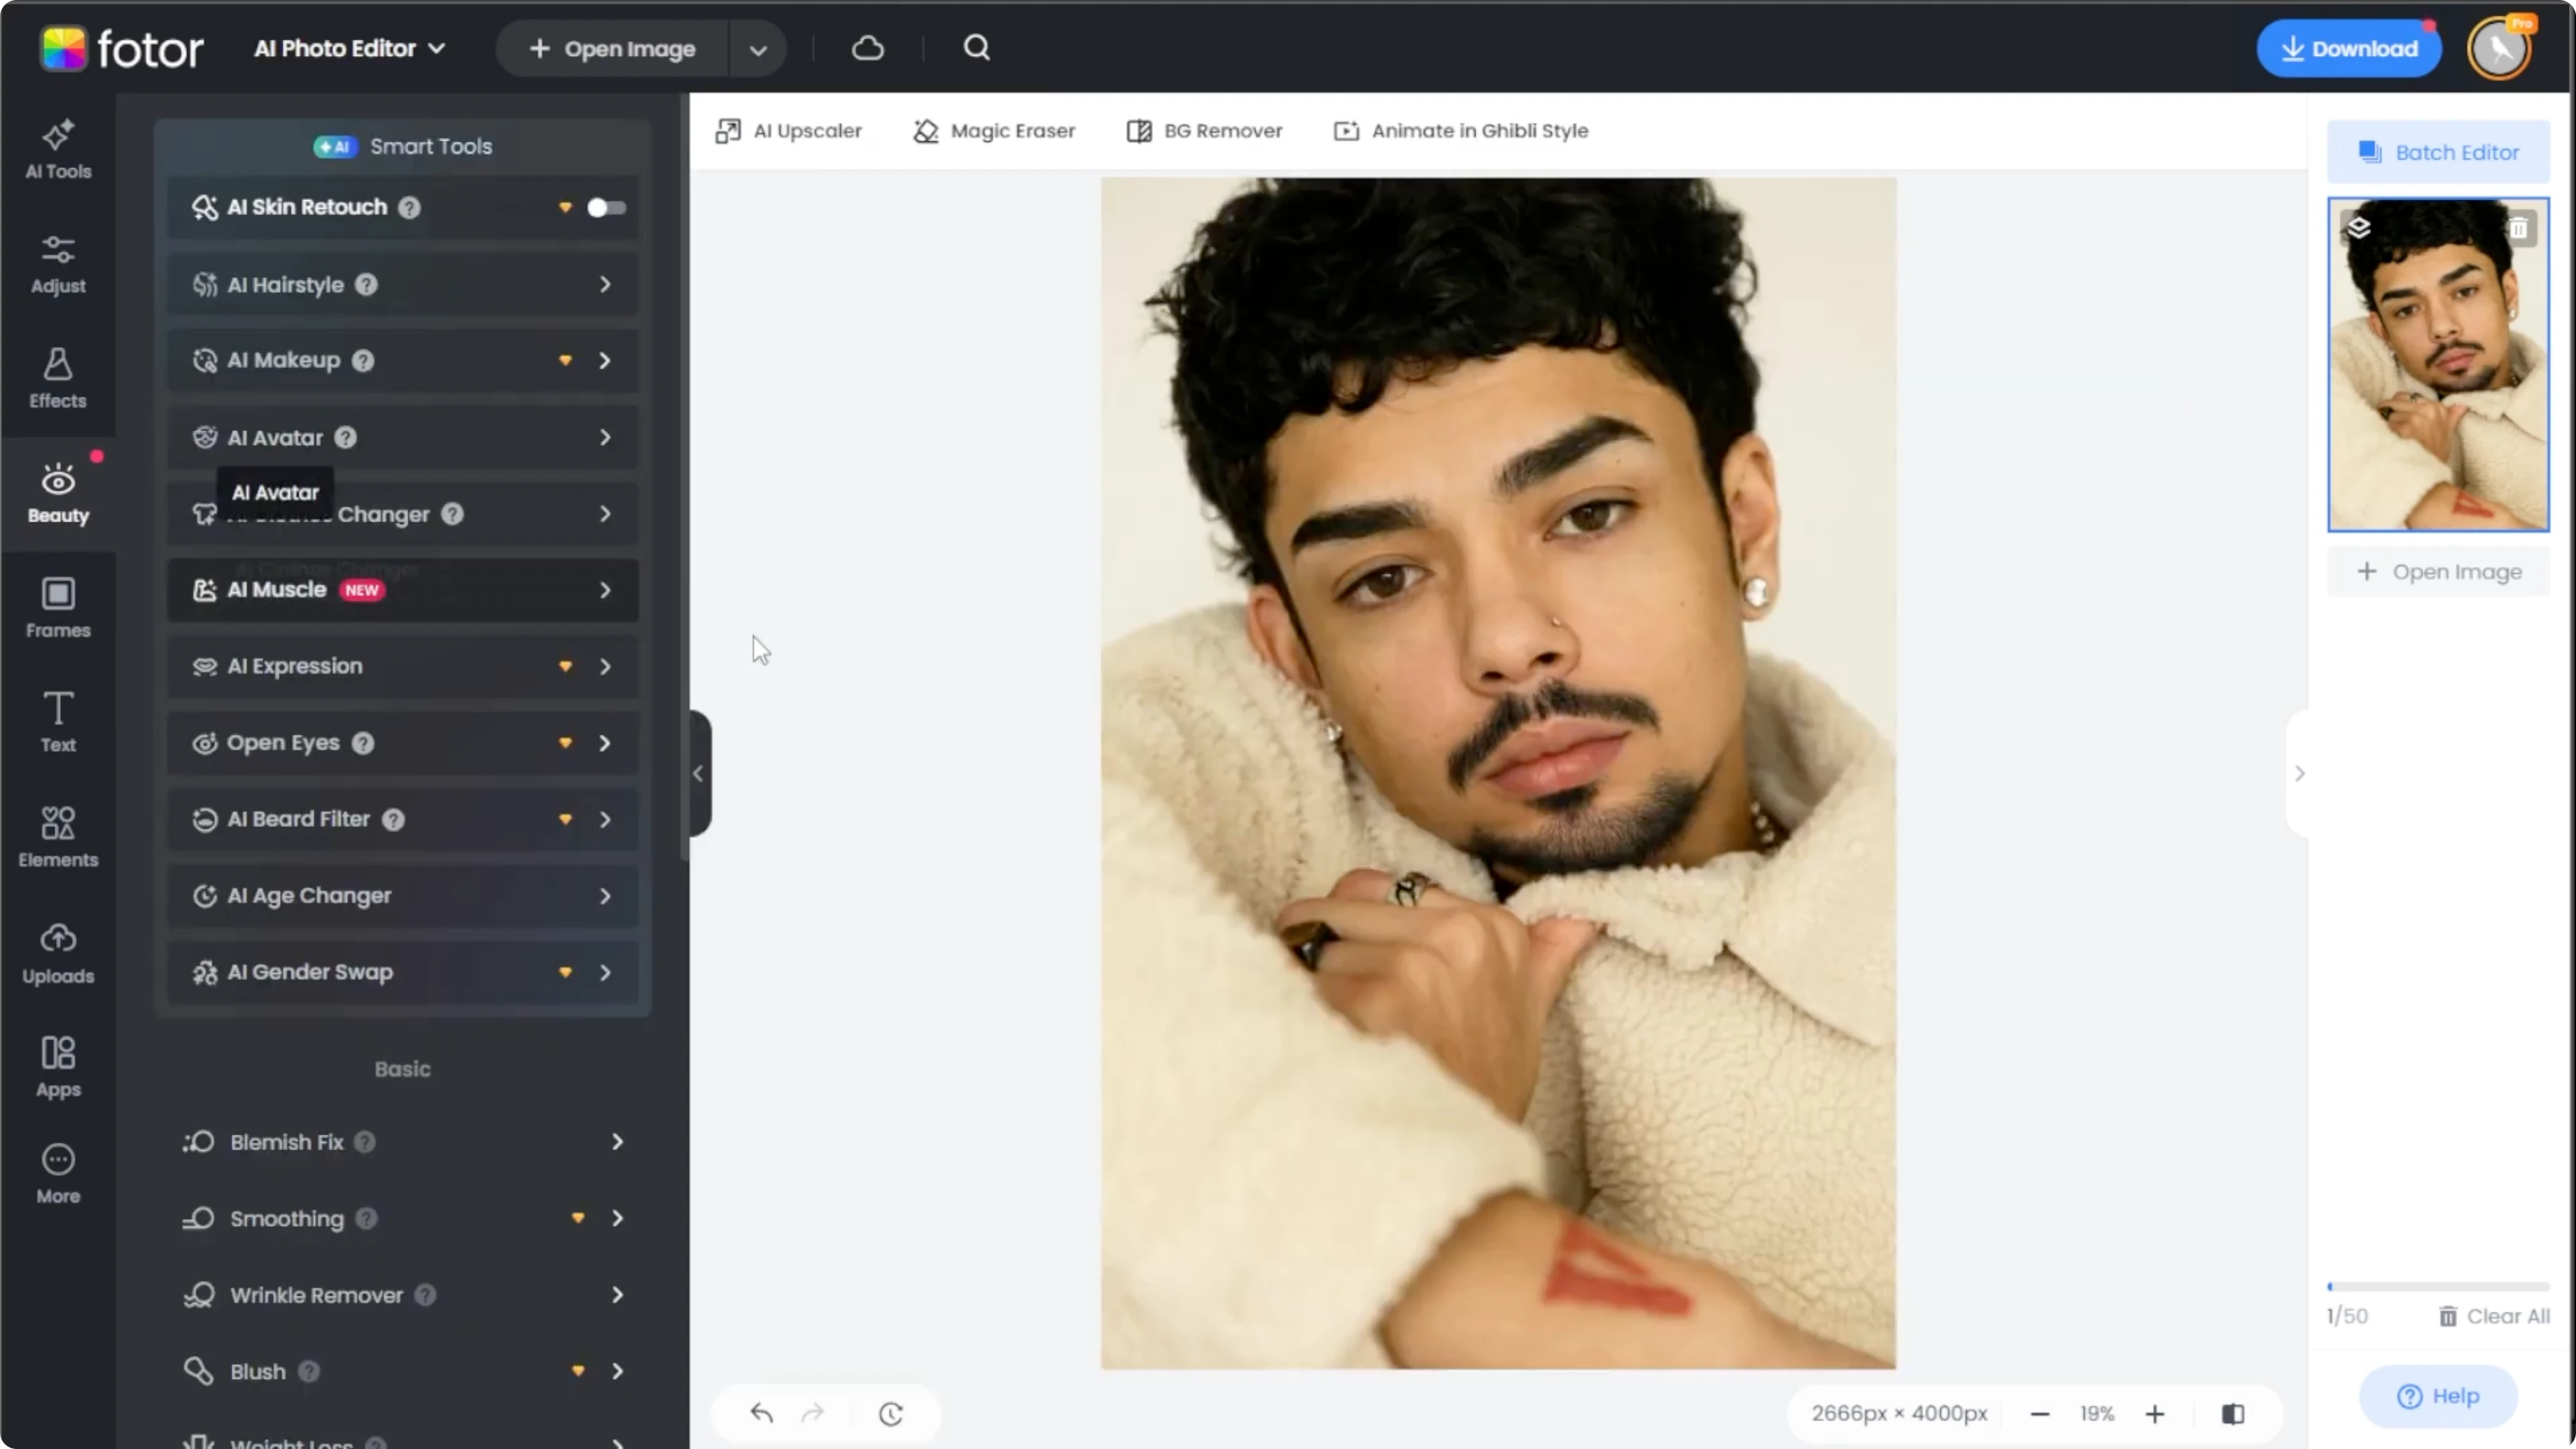The width and height of the screenshot is (2576, 1449).
Task: Collapse the right batch panel
Action: 2299,773
